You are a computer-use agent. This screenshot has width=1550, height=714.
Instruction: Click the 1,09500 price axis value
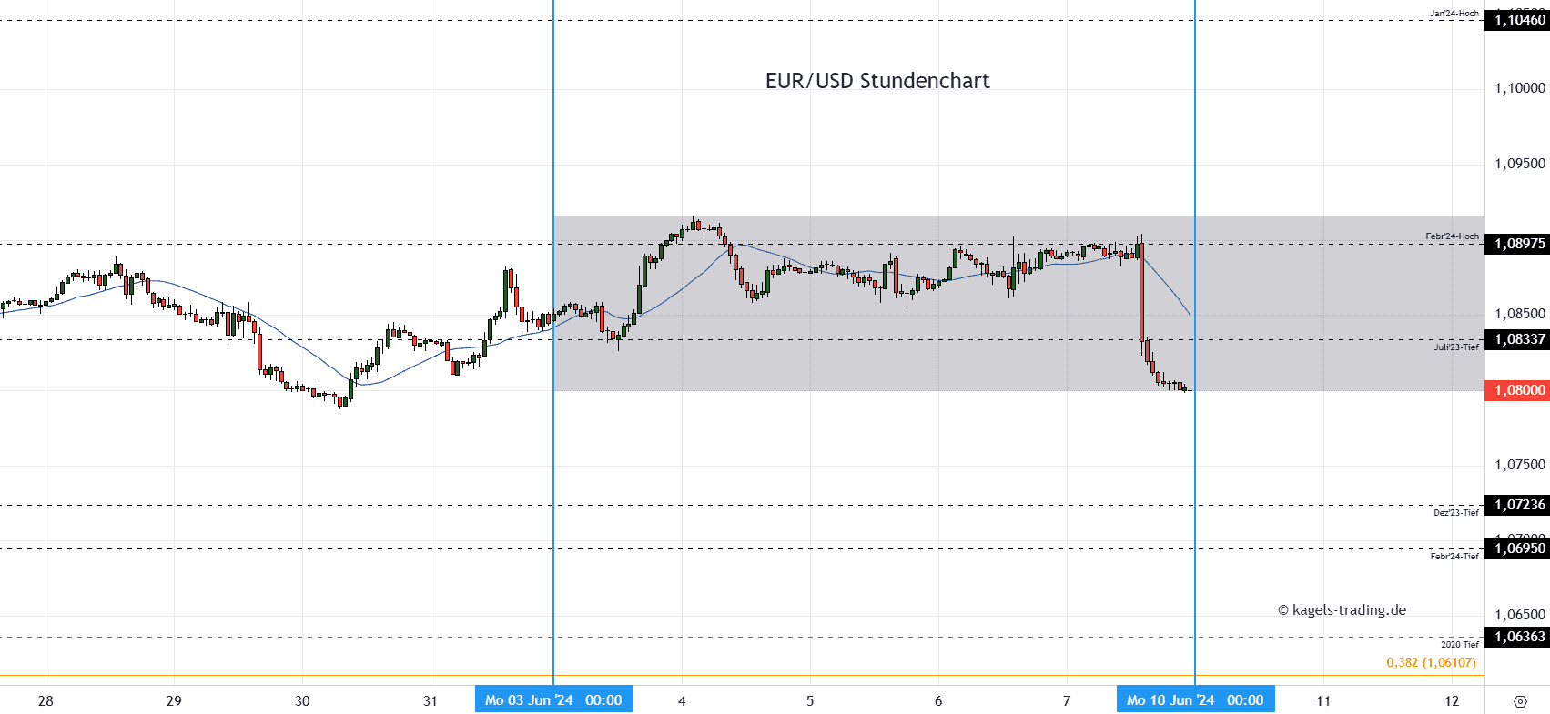[x=1520, y=164]
